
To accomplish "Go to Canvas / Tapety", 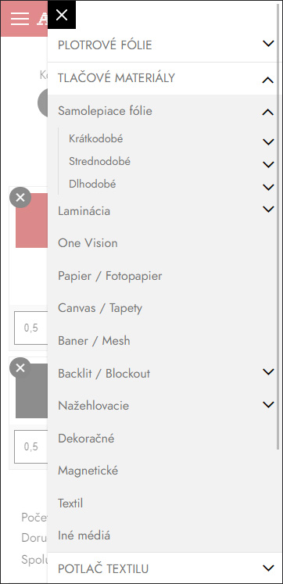I will click(x=100, y=308).
